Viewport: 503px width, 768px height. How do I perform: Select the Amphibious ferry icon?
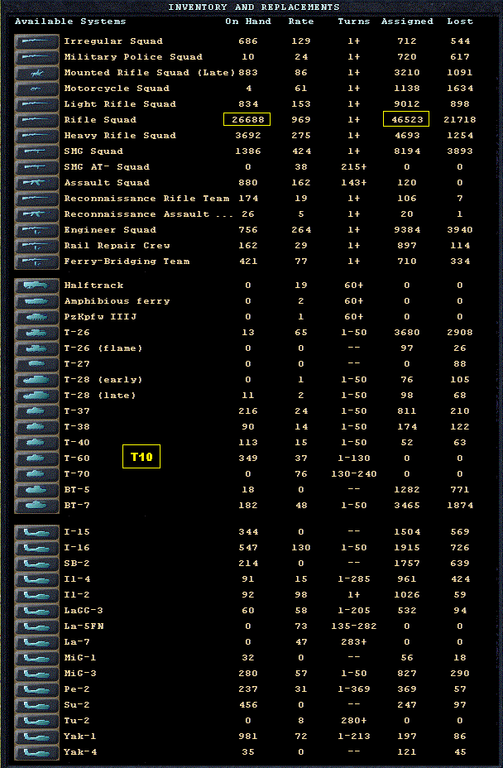36,301
